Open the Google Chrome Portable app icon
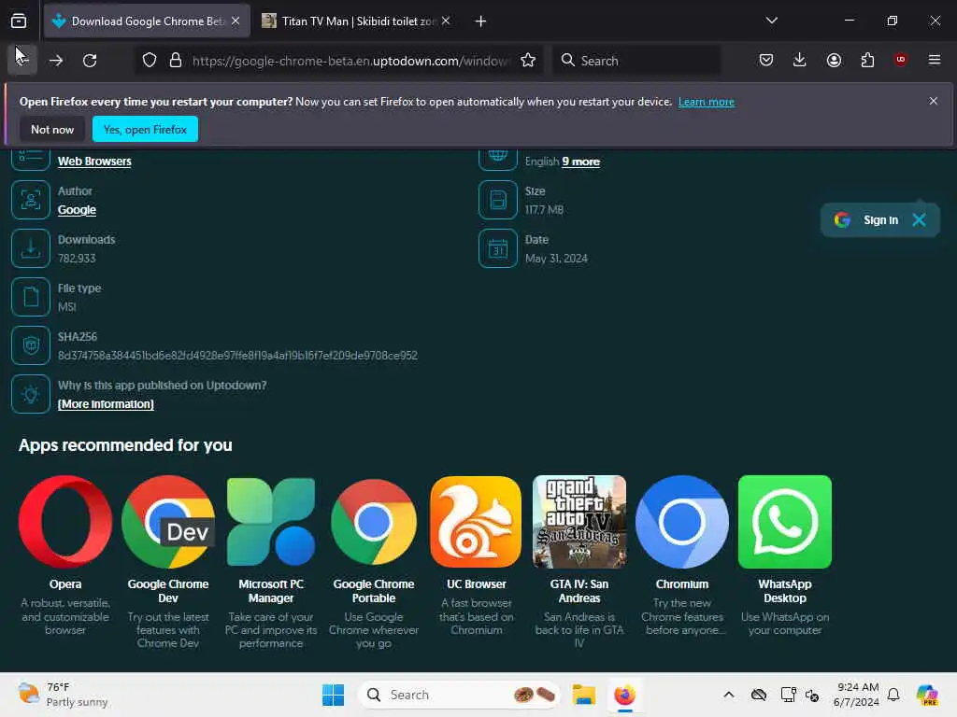The height and width of the screenshot is (717, 957). point(374,522)
